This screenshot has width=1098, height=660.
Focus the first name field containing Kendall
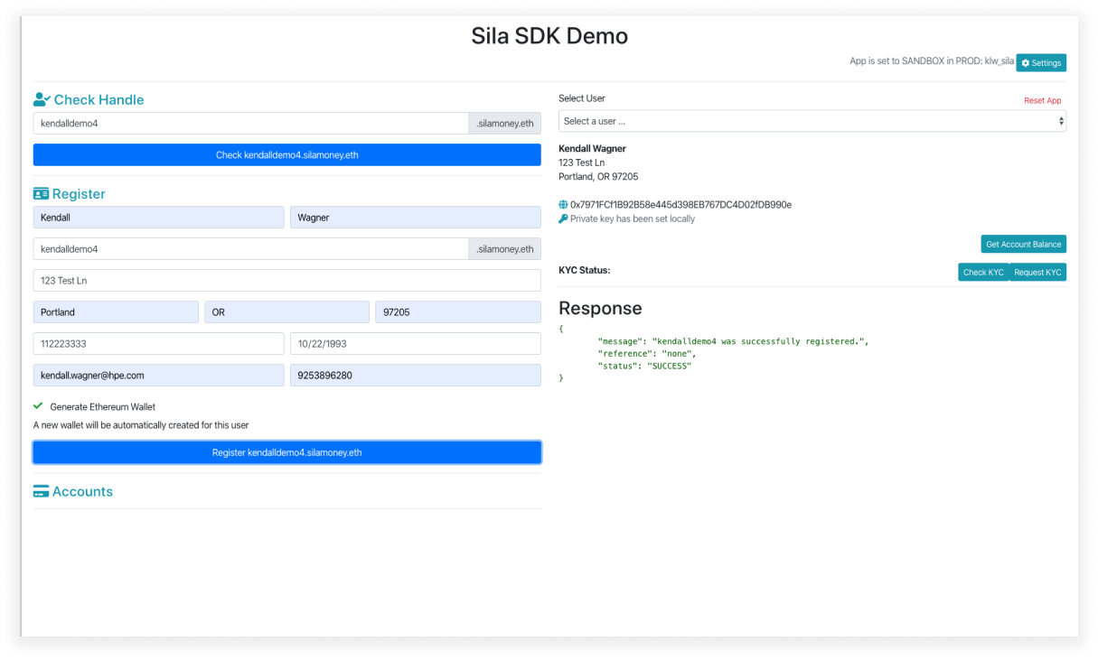[159, 218]
